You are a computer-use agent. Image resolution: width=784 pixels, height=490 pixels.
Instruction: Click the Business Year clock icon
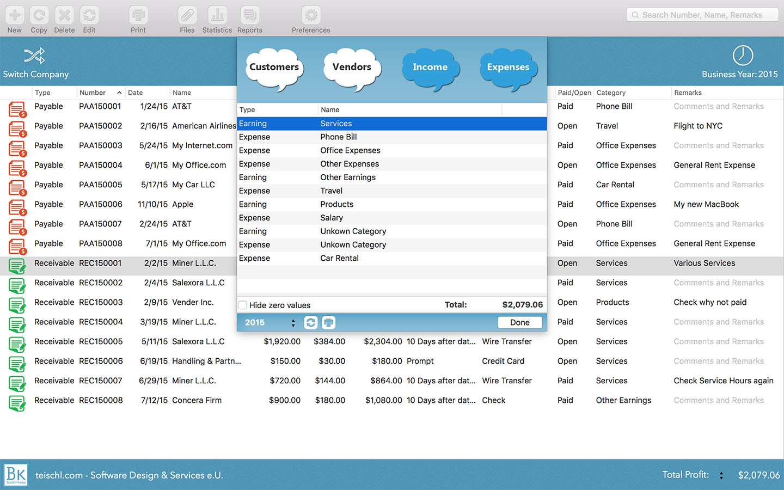click(x=743, y=56)
